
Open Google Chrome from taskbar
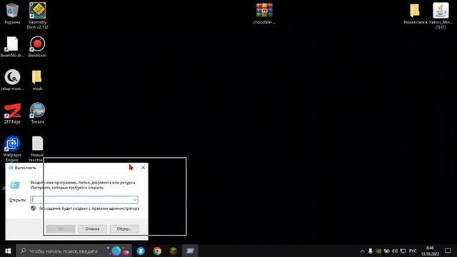coord(157,251)
